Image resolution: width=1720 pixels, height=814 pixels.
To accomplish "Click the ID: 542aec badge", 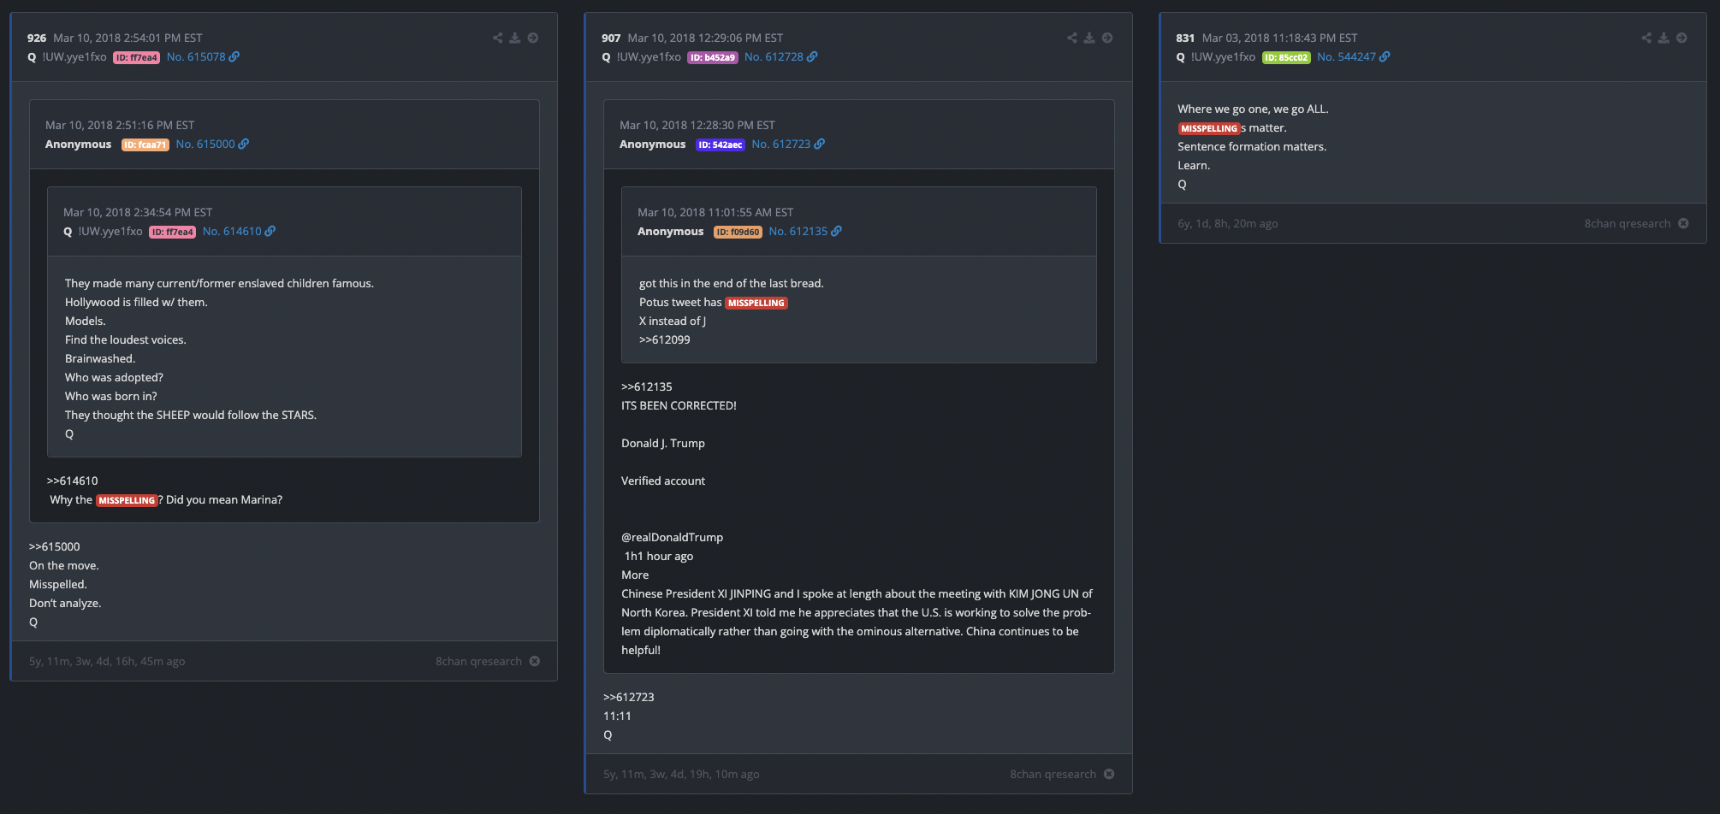I will (x=721, y=145).
